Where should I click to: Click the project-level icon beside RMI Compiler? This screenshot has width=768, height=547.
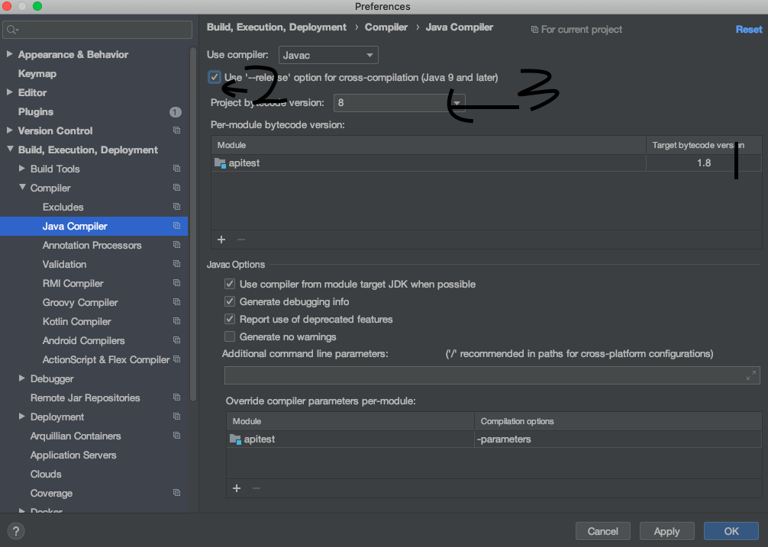click(x=177, y=283)
